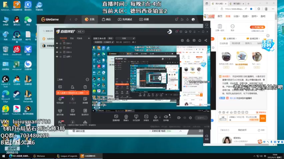Screen dimensions: 284x159
Task: Open 先锋测试 tab in WeGame
Action: pyautogui.click(x=125, y=19)
